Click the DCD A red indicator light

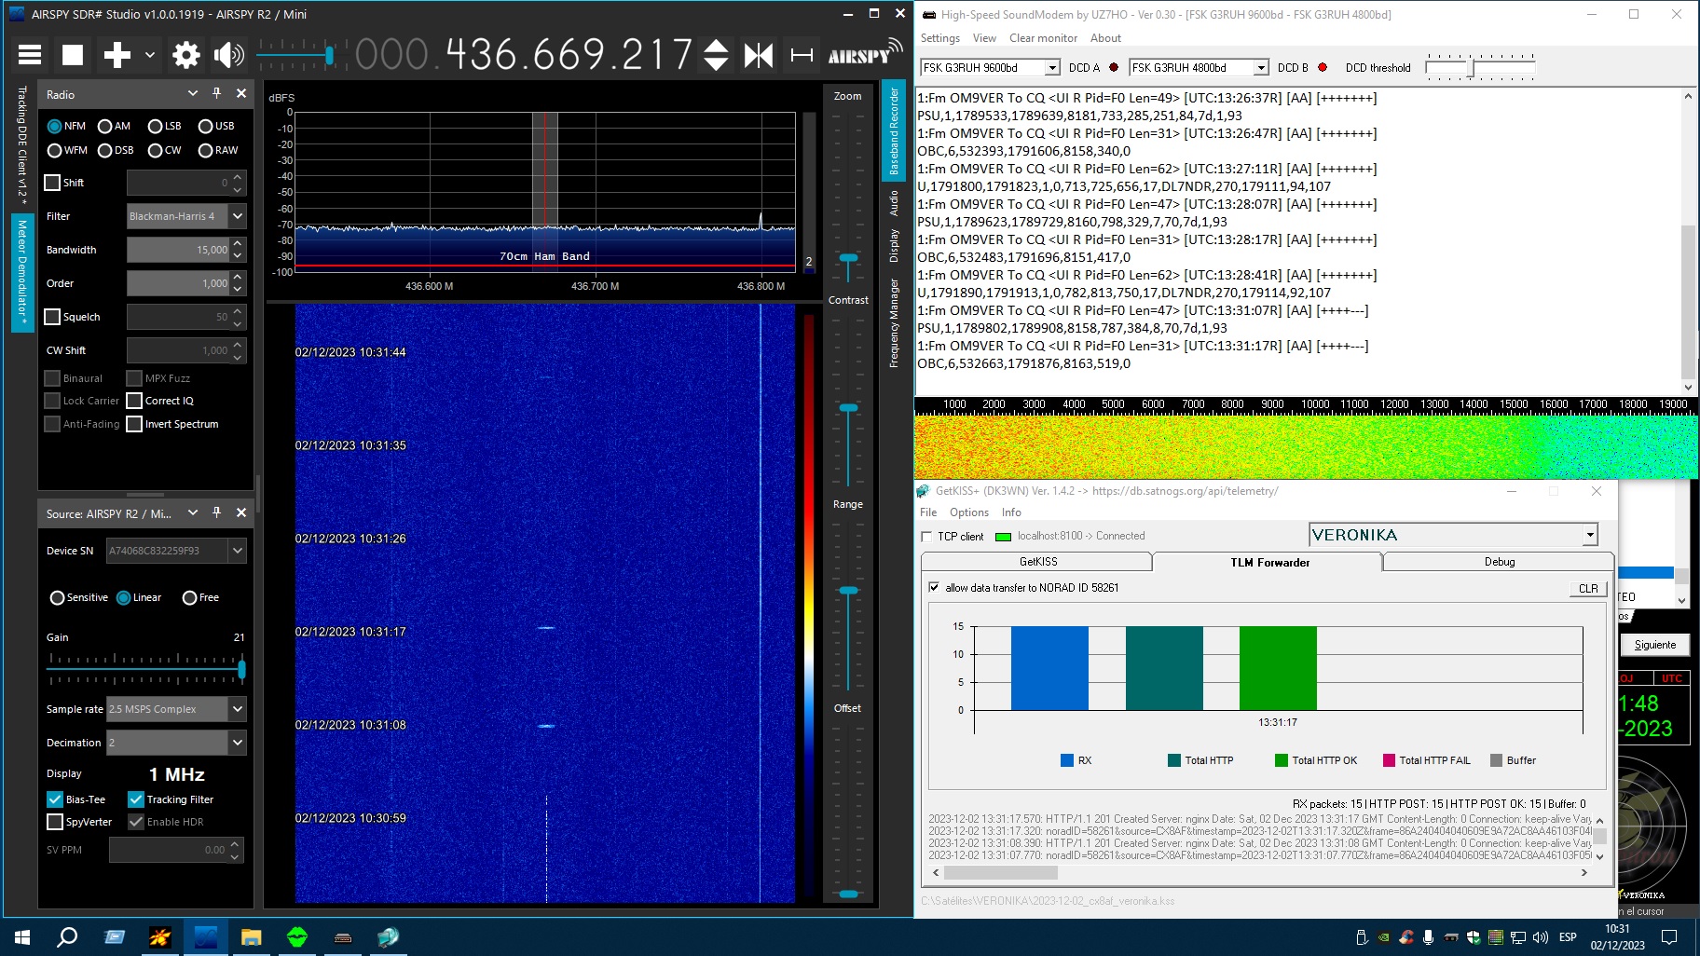coord(1113,67)
